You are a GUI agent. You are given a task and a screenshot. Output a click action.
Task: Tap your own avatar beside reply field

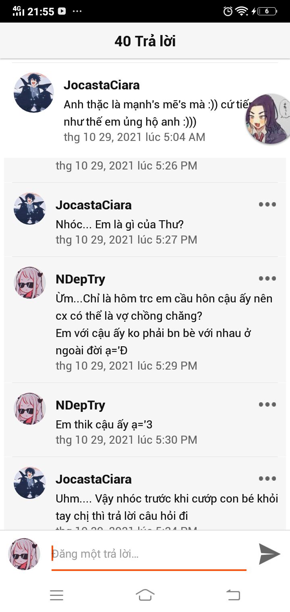pos(24,554)
